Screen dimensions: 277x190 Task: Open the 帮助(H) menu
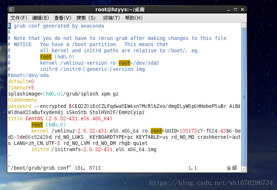134,18
